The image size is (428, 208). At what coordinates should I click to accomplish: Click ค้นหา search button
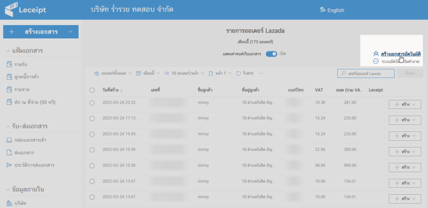[x=410, y=74]
